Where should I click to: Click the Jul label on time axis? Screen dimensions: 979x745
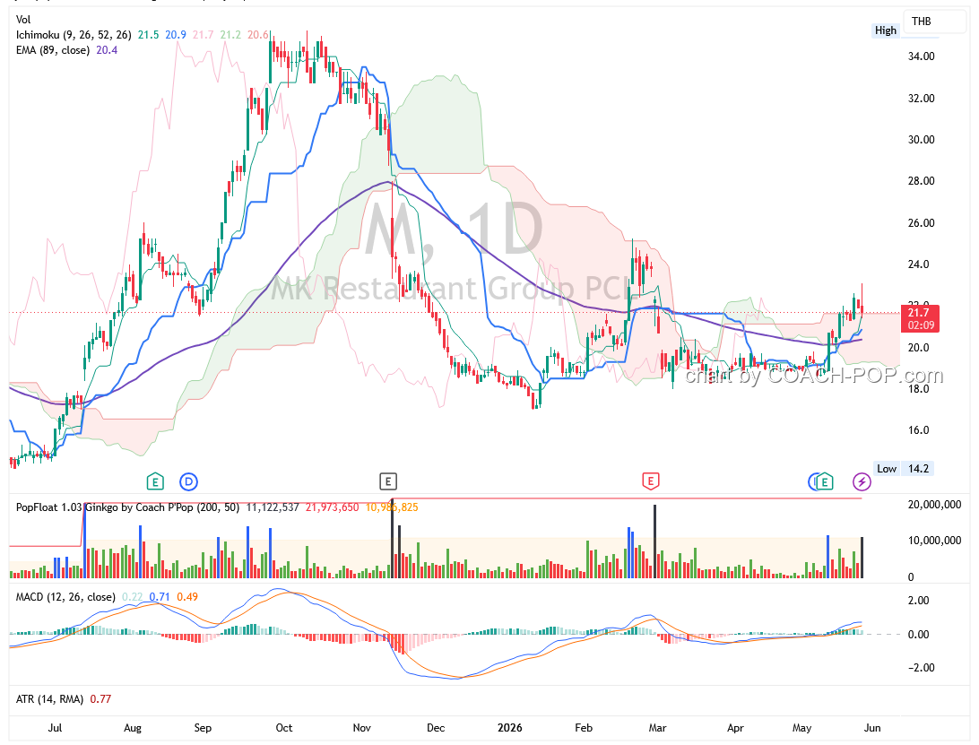point(55,728)
